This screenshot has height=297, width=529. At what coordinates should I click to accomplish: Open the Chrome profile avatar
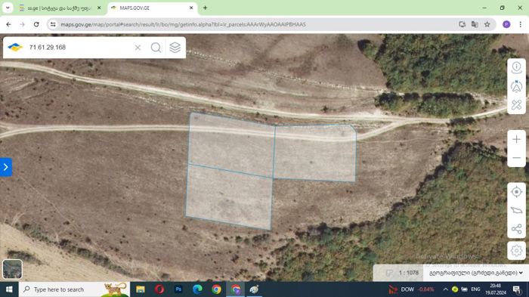pos(506,24)
